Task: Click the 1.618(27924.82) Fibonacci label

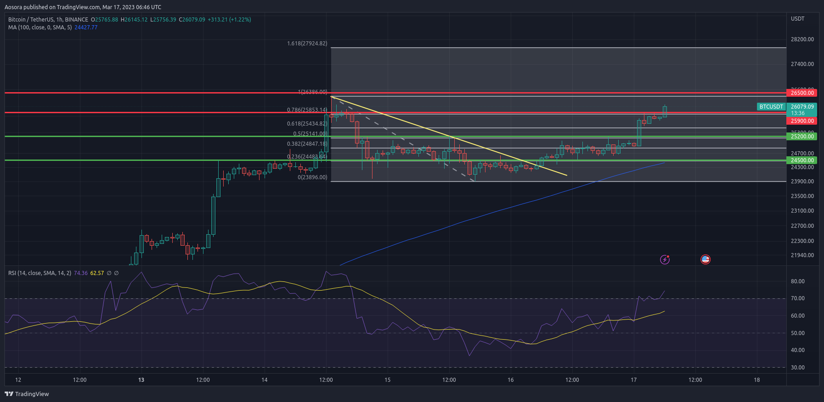Action: click(x=307, y=44)
